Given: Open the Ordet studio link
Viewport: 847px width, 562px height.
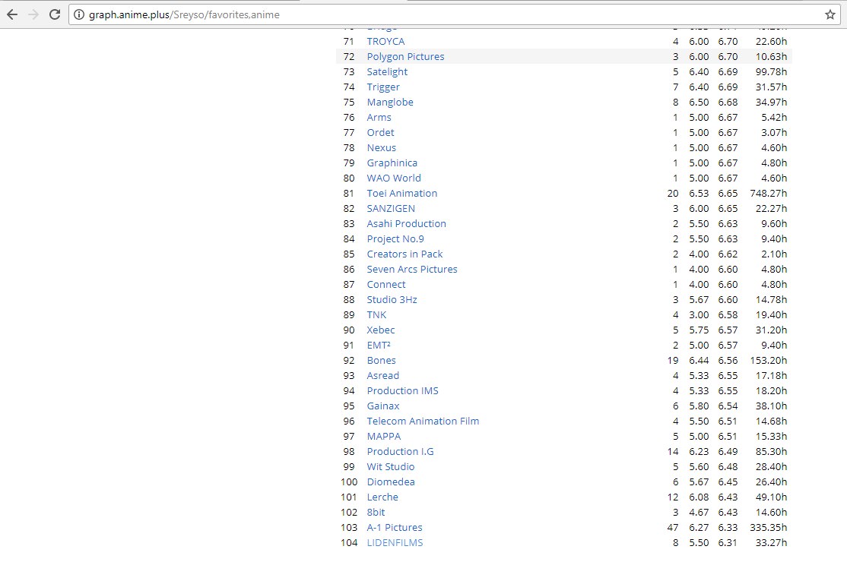Looking at the screenshot, I should 380,132.
